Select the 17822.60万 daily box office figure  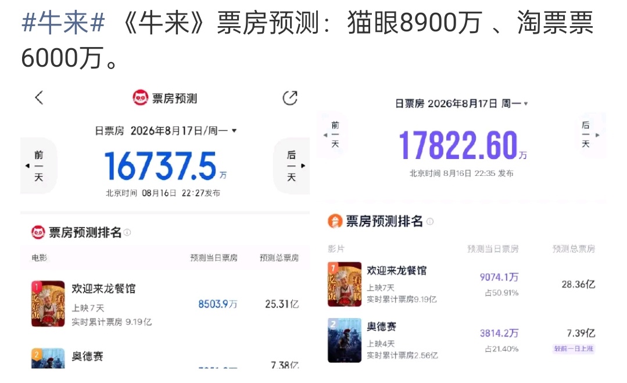[x=463, y=145]
